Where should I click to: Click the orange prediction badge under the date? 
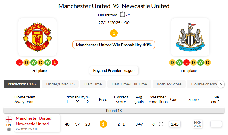tap(114, 33)
